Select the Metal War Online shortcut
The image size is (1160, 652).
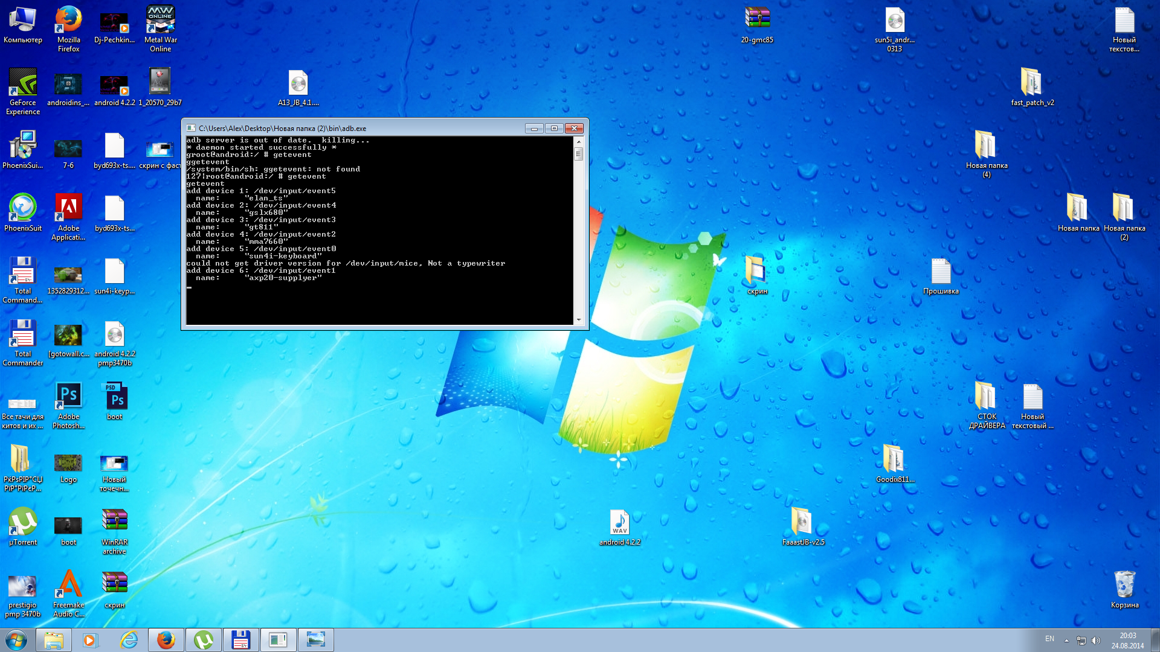pos(160,21)
